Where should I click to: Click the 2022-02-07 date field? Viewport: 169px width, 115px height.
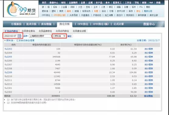(11, 36)
